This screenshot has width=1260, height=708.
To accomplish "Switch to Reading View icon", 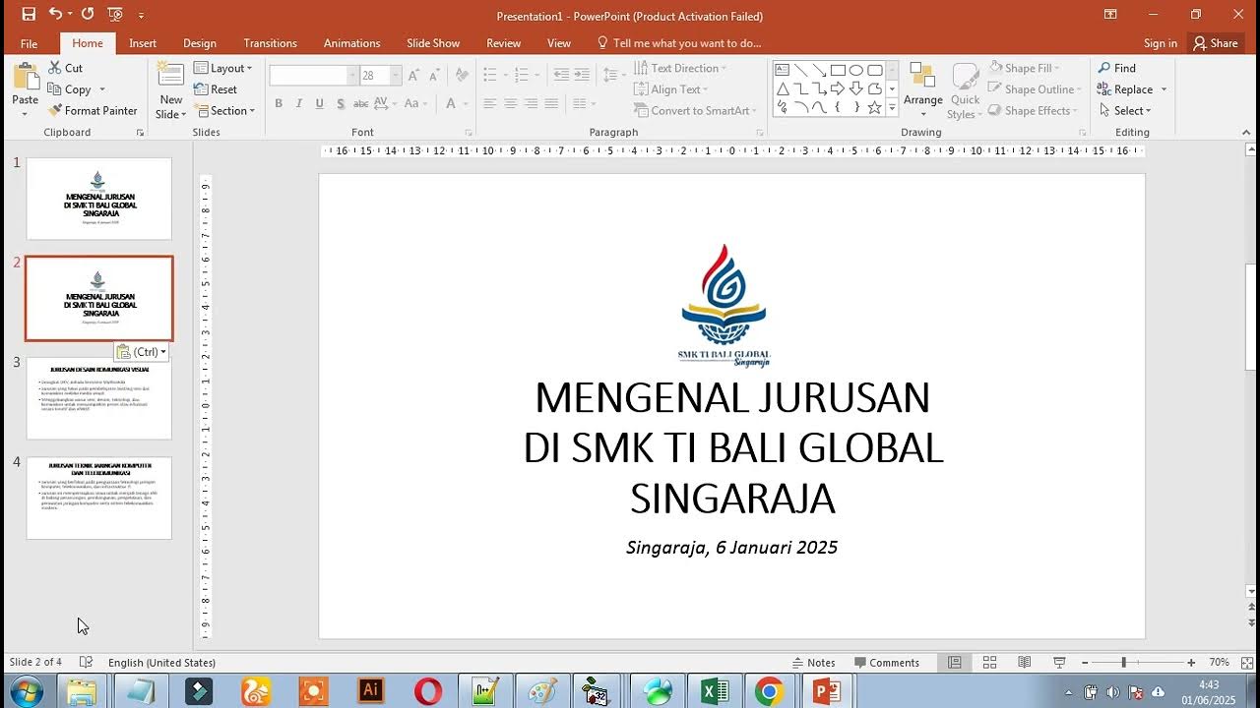I will pos(1024,663).
